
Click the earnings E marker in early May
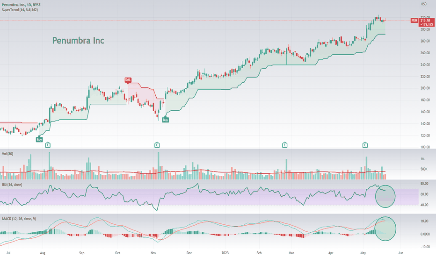365,145
